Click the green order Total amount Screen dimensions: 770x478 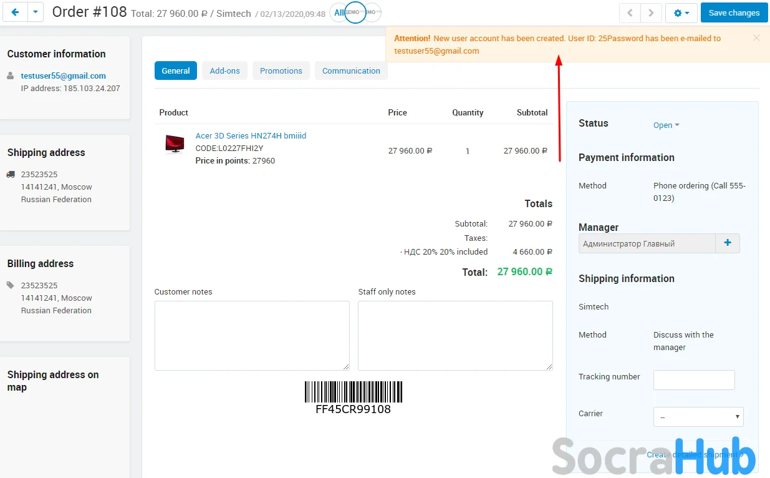(525, 272)
